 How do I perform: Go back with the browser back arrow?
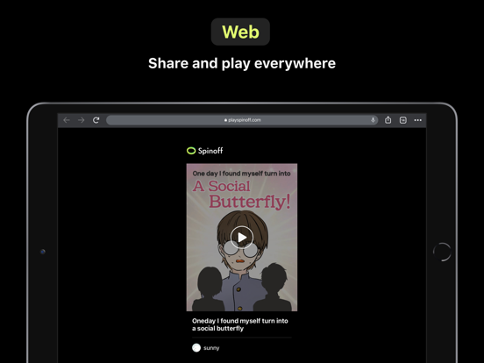67,120
